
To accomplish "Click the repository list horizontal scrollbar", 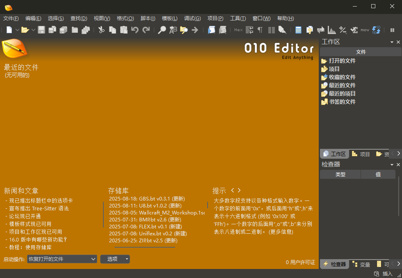I will [144, 247].
